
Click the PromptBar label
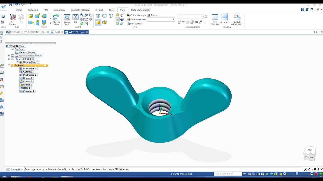tap(15, 170)
